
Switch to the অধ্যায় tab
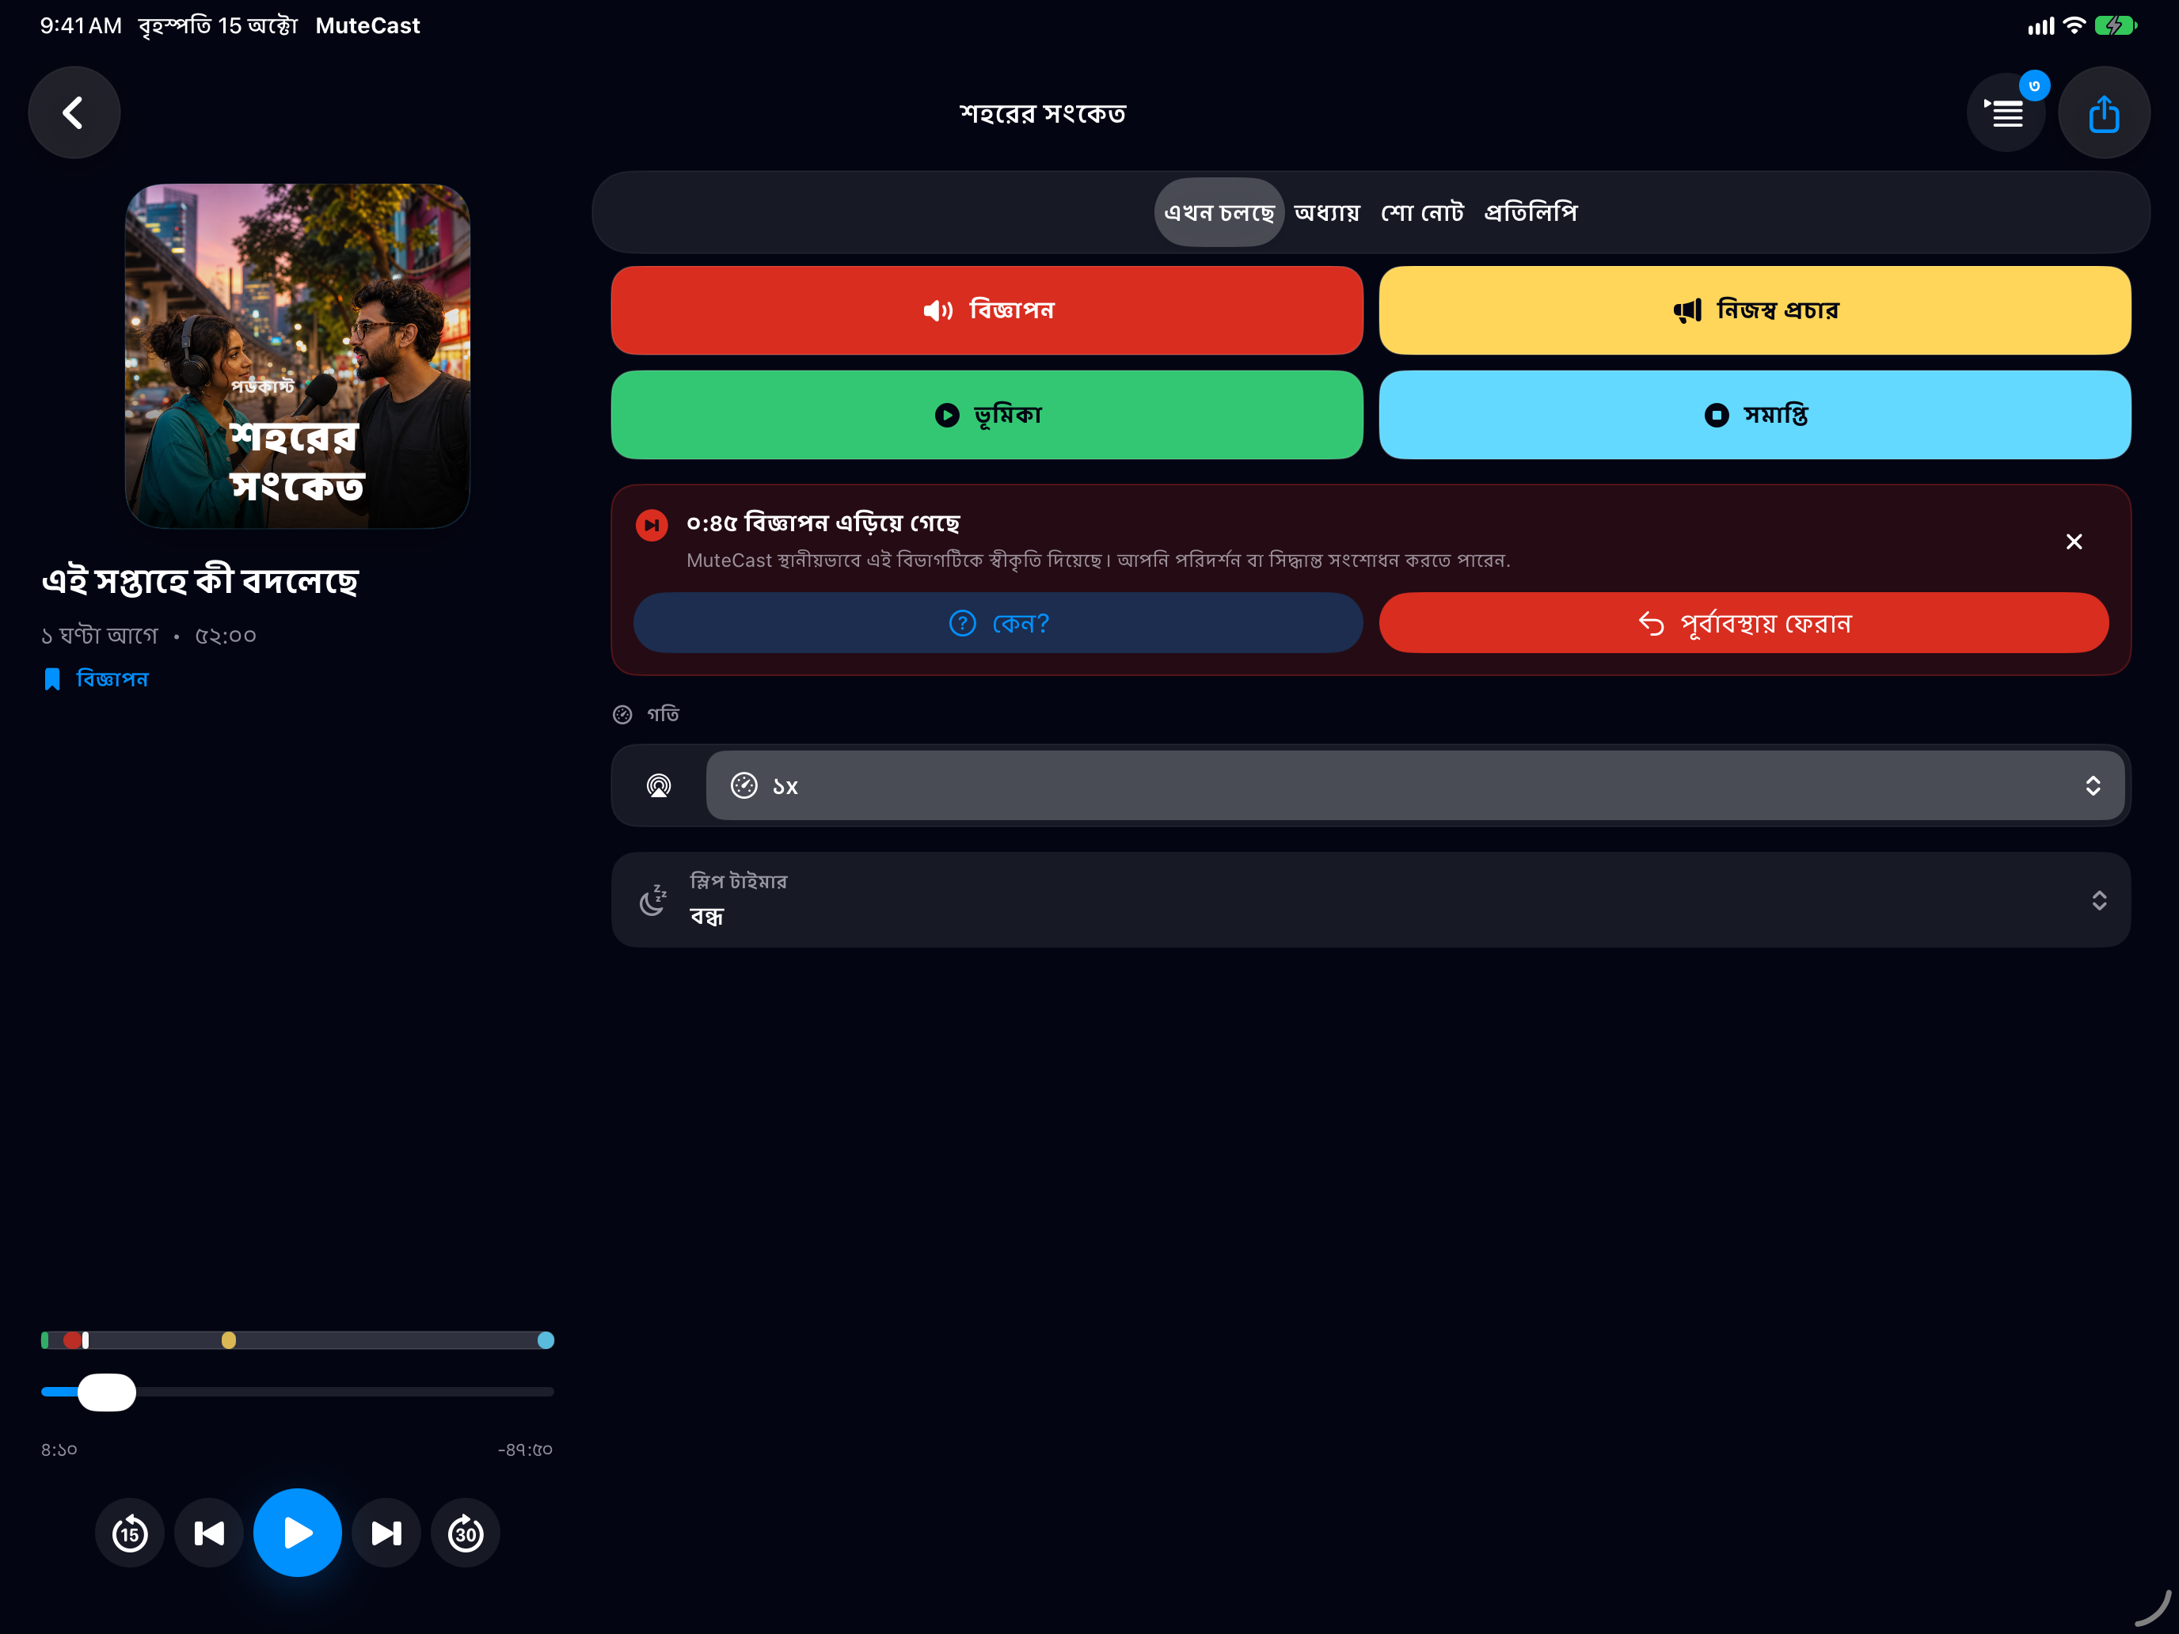[x=1327, y=211]
